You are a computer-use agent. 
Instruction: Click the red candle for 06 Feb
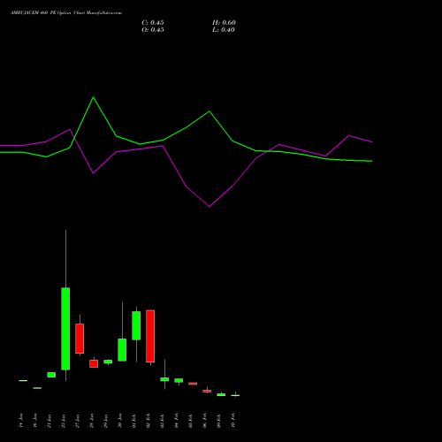pyautogui.click(x=207, y=391)
